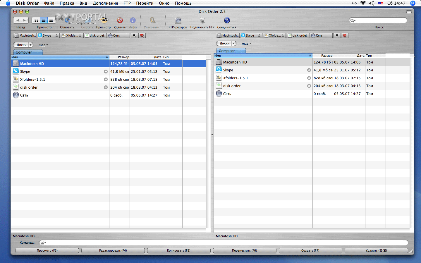Viewport: 421px width, 263px height.
Task: Eject disk order volume in right panel list
Action: click(x=309, y=86)
